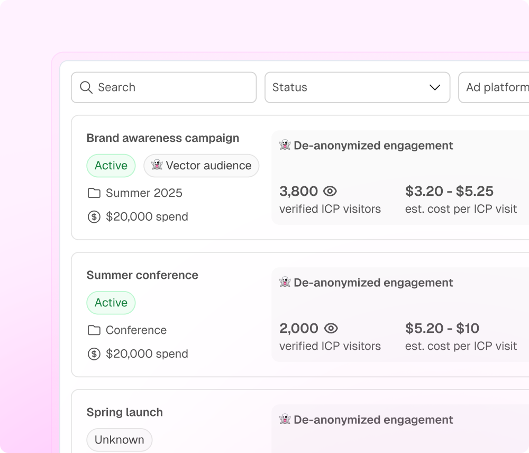The width and height of the screenshot is (529, 453).
Task: Open the Summer conference campaign title
Action: pos(142,275)
